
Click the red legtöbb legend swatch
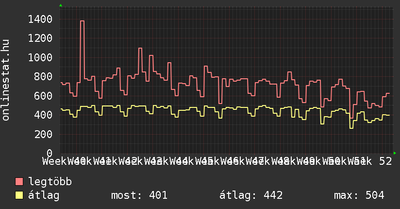point(19,182)
